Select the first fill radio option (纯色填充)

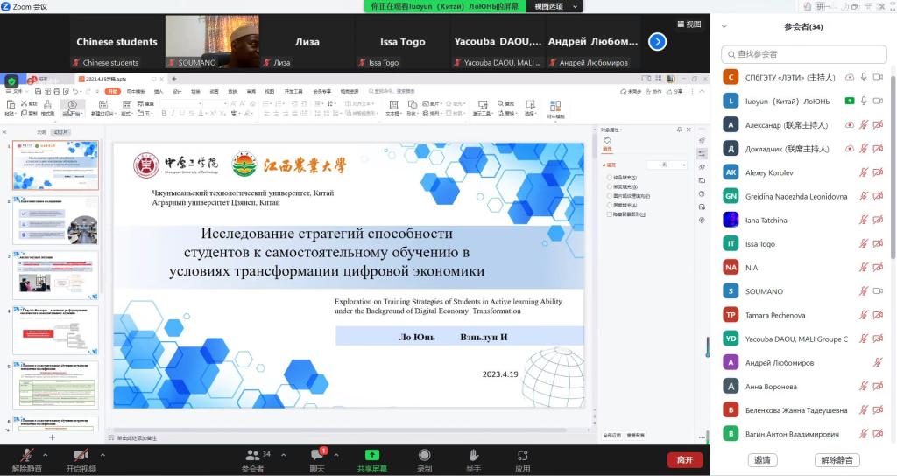pos(609,177)
